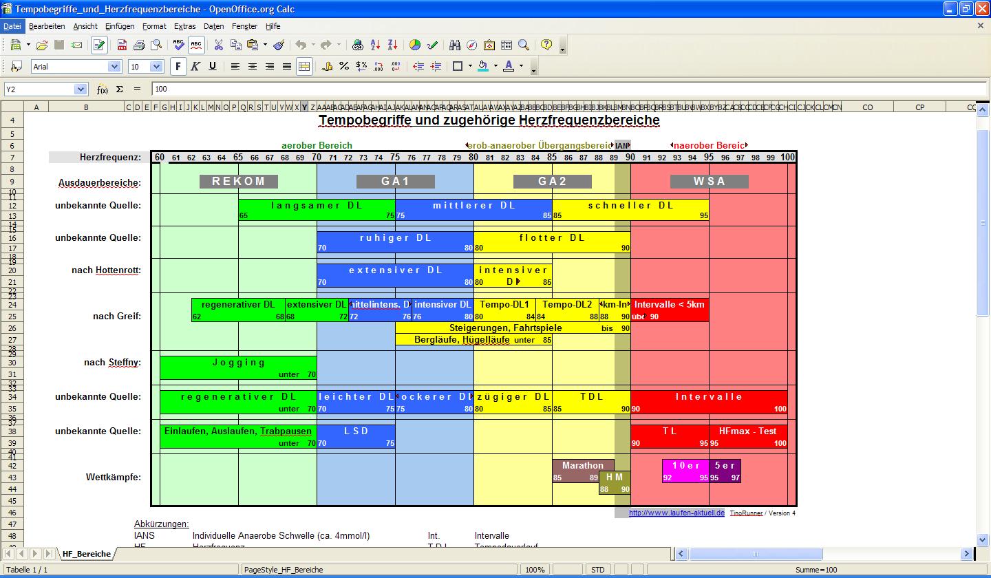Open the Einfügen menu
The image size is (991, 578).
[120, 26]
